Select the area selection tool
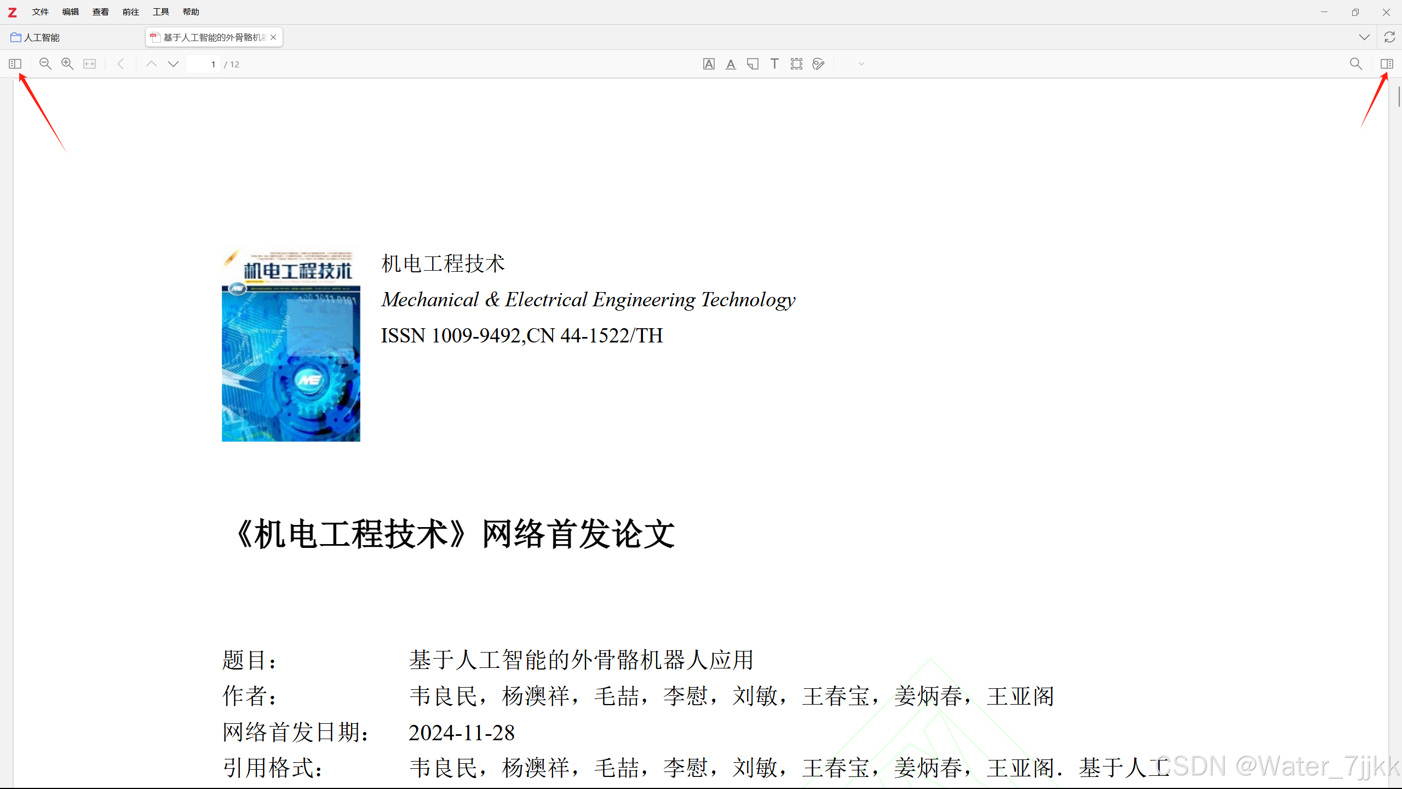 [796, 64]
